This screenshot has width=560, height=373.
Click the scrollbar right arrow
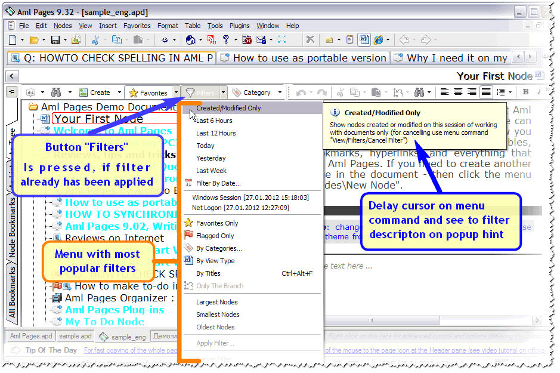(537, 320)
